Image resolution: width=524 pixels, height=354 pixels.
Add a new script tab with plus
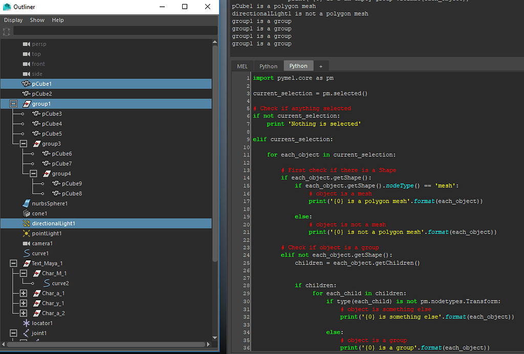point(321,66)
